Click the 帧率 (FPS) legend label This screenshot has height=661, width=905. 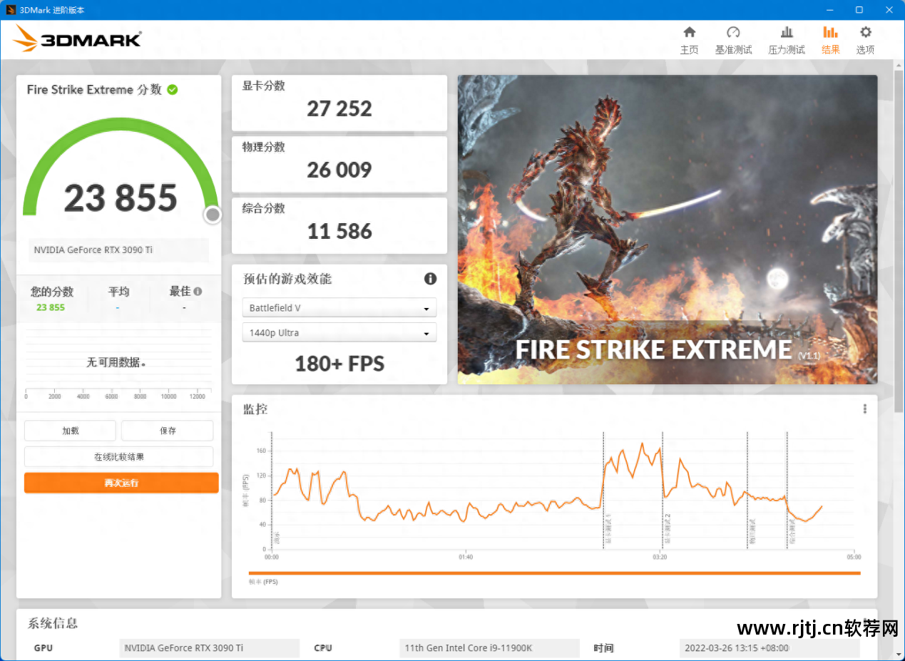point(263,582)
